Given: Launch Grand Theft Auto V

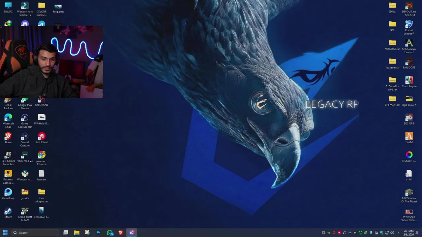Looking at the screenshot, I should click(x=25, y=214).
